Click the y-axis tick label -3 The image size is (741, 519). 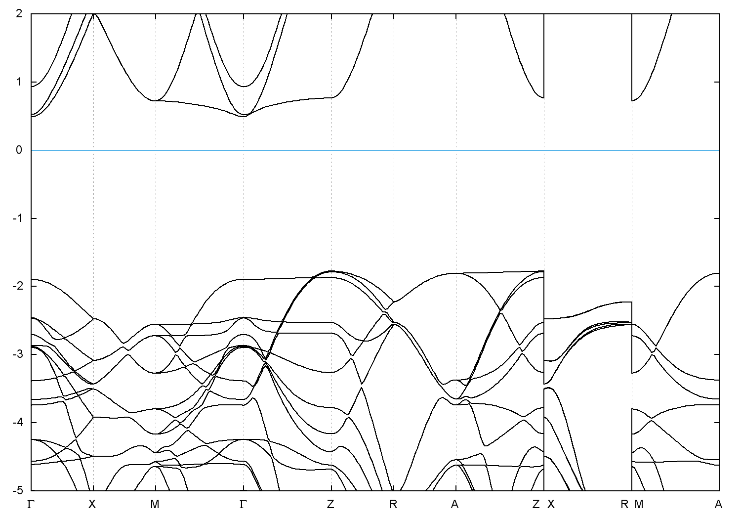pyautogui.click(x=17, y=354)
